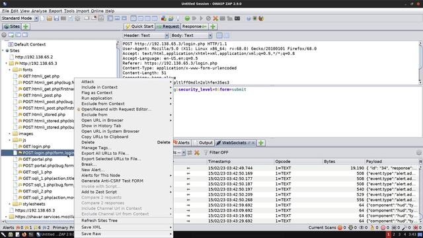Select Generate Anti-CSRF Test FORM
The height and width of the screenshot is (238, 423).
click(x=124, y=180)
